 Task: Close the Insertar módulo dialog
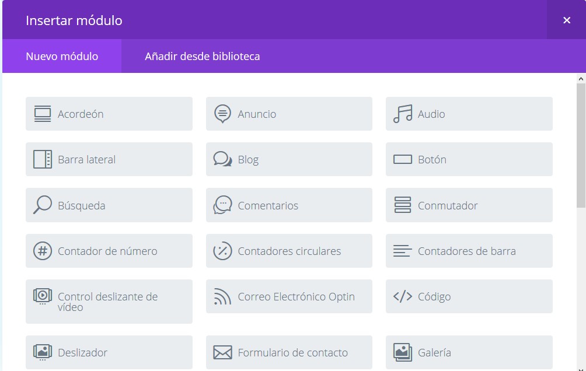coord(566,20)
